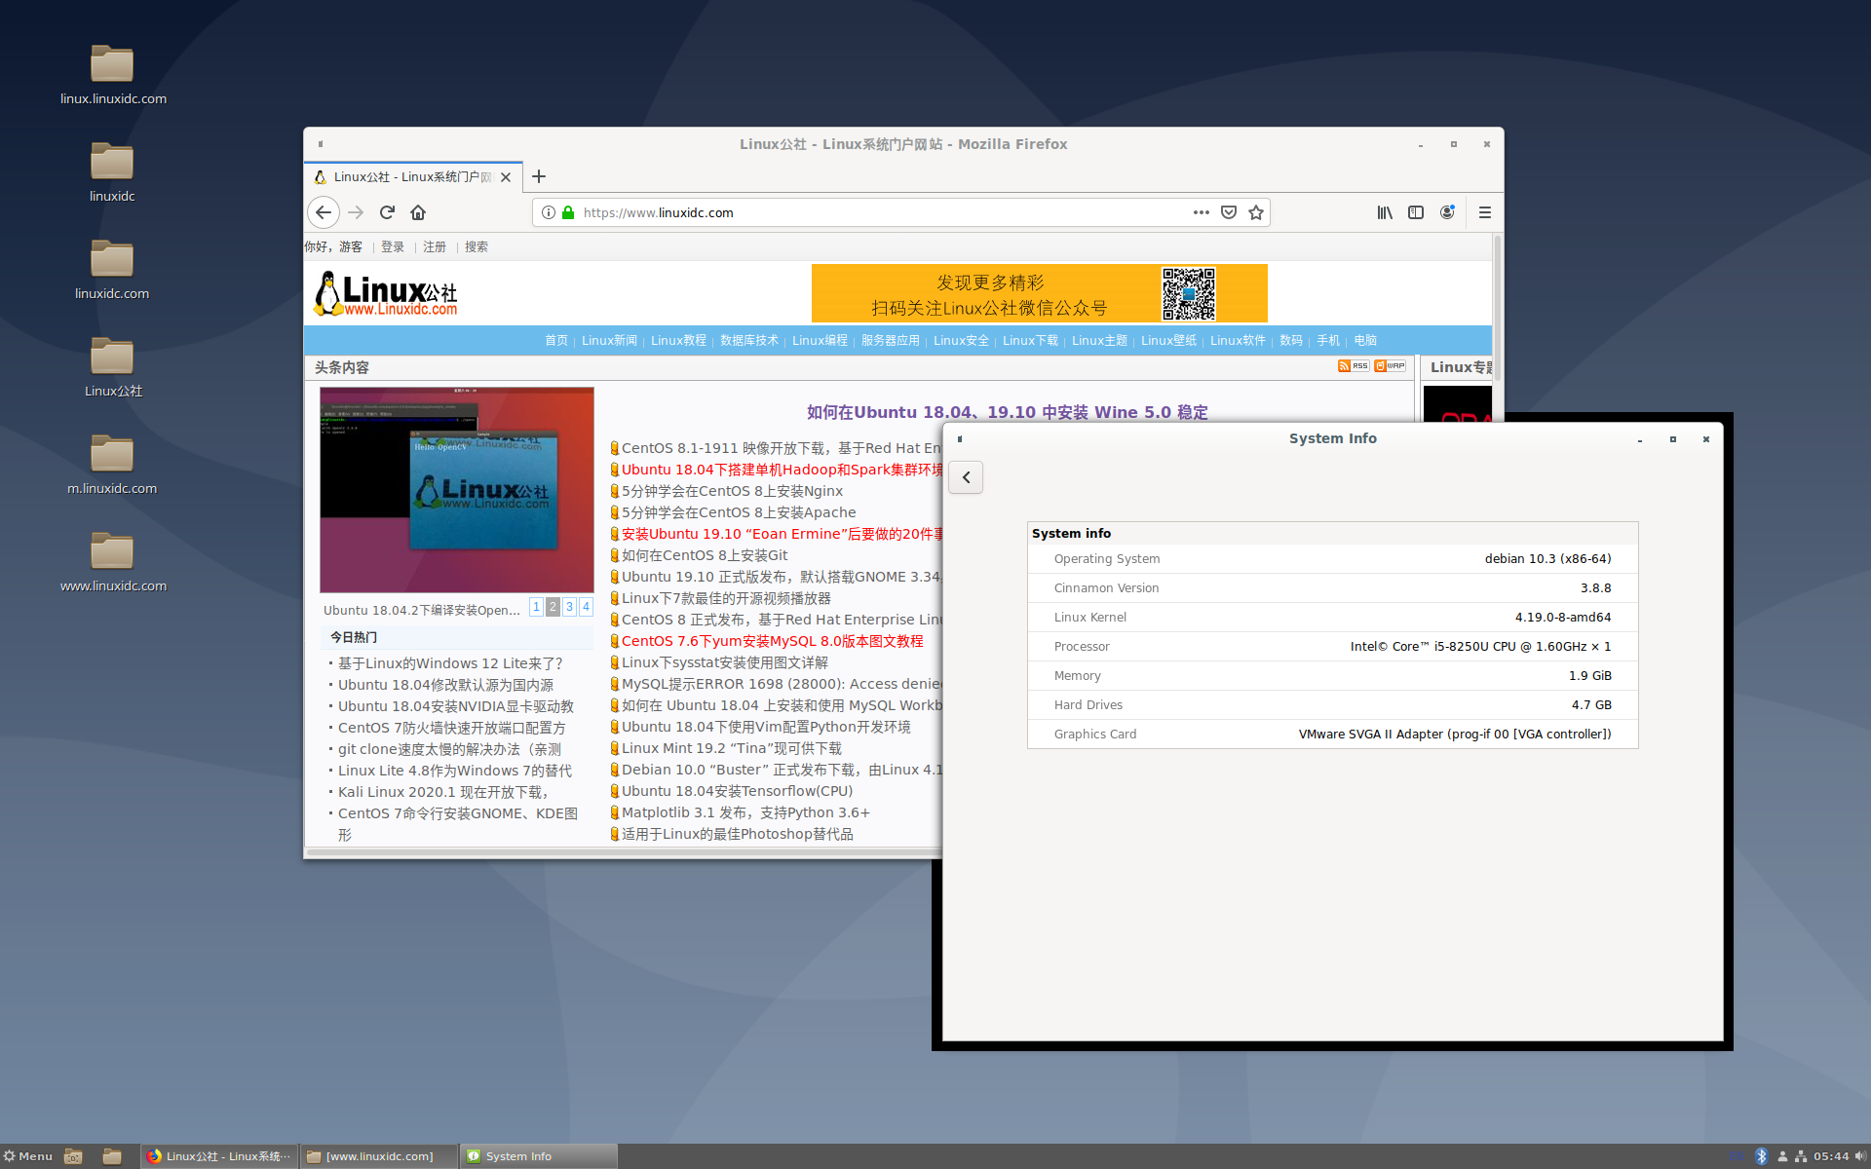Click the Linux公社 site logo
The image size is (1871, 1169).
pyautogui.click(x=386, y=293)
